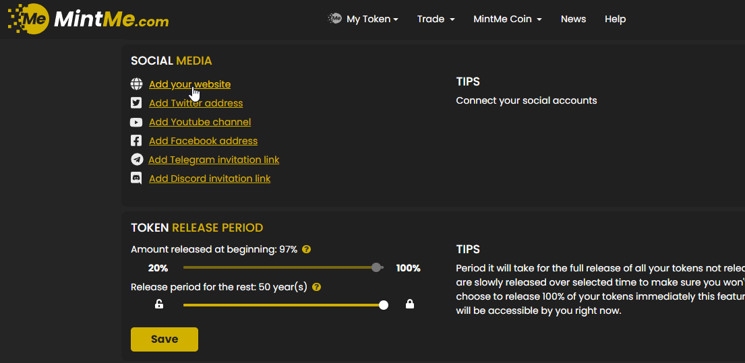This screenshot has height=363, width=745.
Task: Click the MintMe.com logo
Action: [88, 20]
